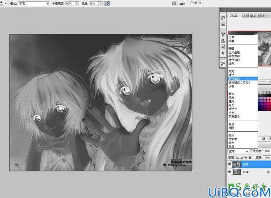Select 色相 Hue blend mode

(243, 135)
